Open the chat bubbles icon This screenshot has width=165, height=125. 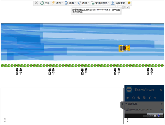[x=139, y=98]
